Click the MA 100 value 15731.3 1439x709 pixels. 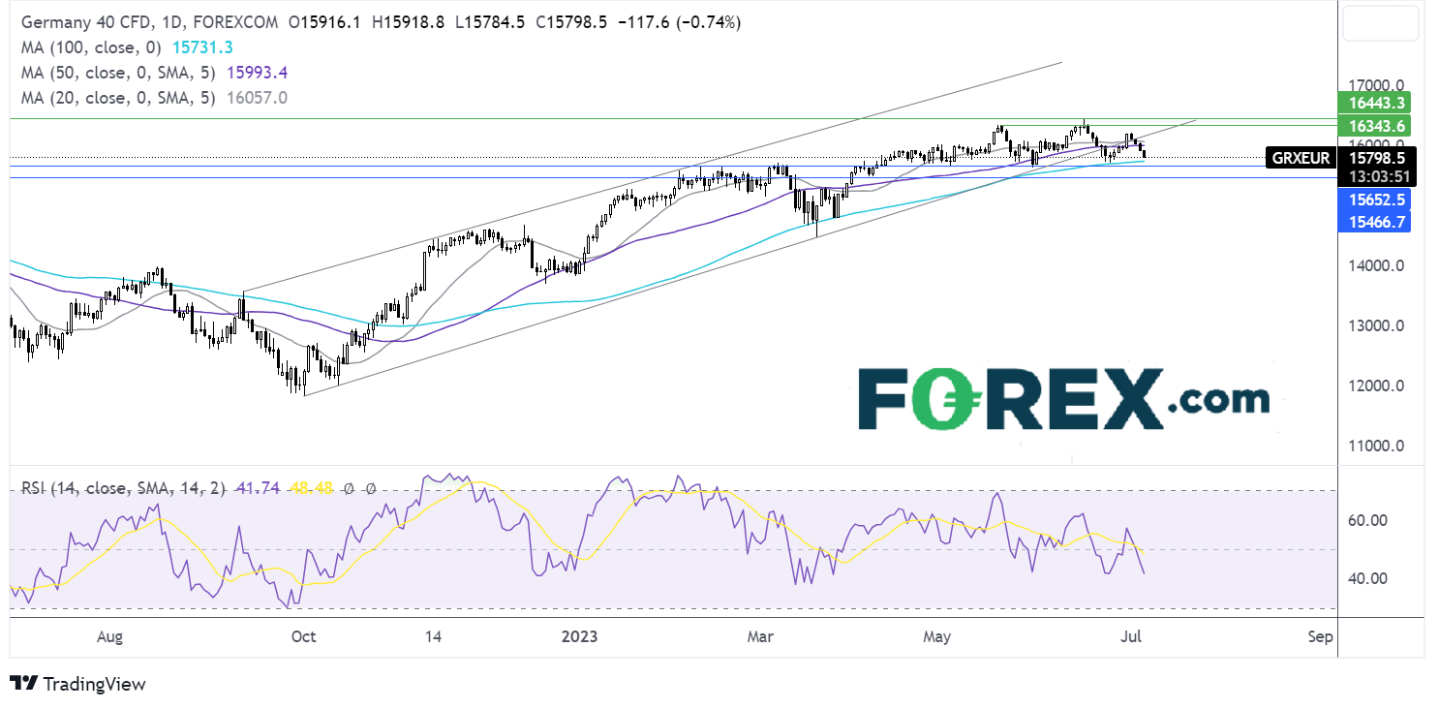tap(201, 47)
